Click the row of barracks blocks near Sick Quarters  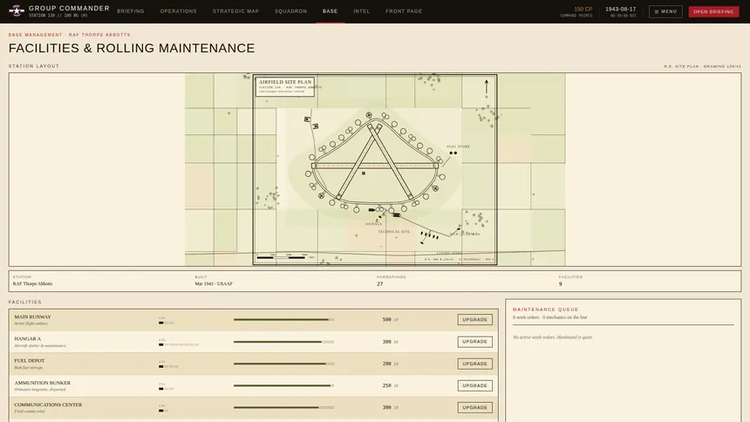pyautogui.click(x=429, y=236)
